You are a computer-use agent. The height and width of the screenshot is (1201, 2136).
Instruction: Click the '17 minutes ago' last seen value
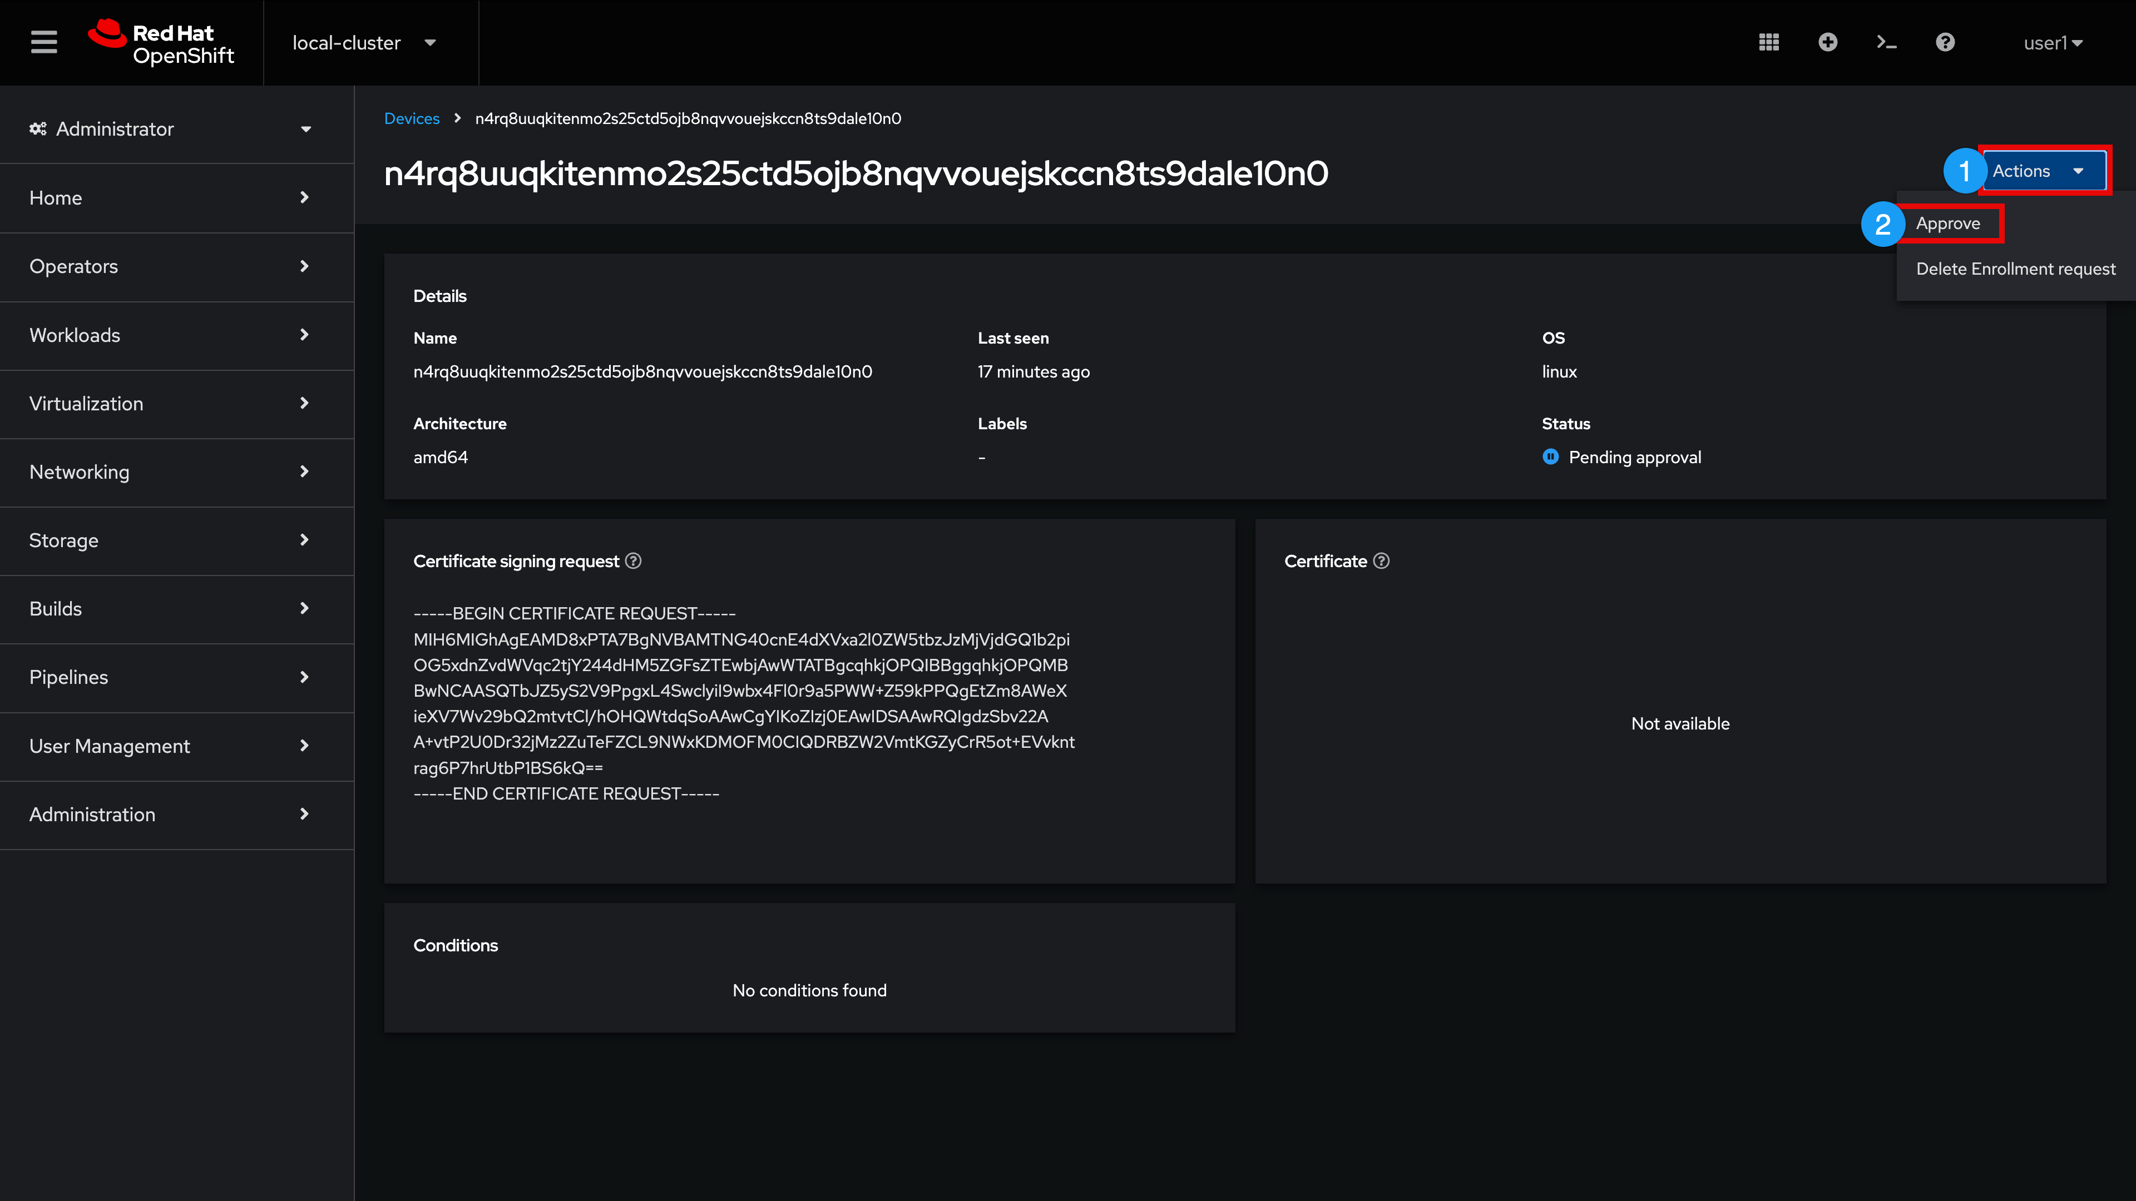[1033, 371]
